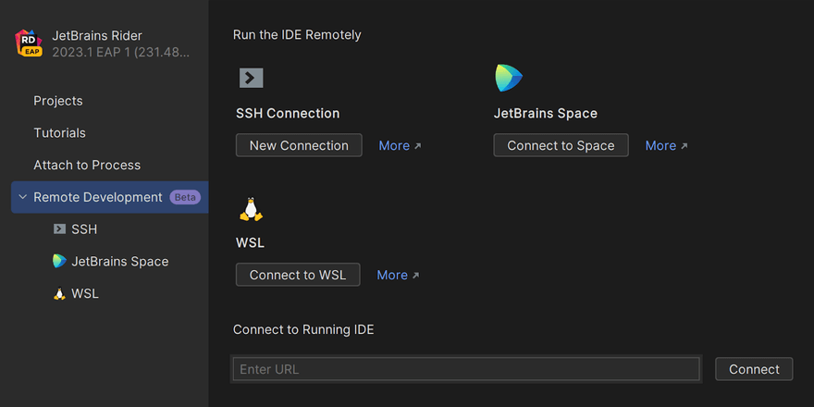
Task: Open the Projects section
Action: click(58, 101)
